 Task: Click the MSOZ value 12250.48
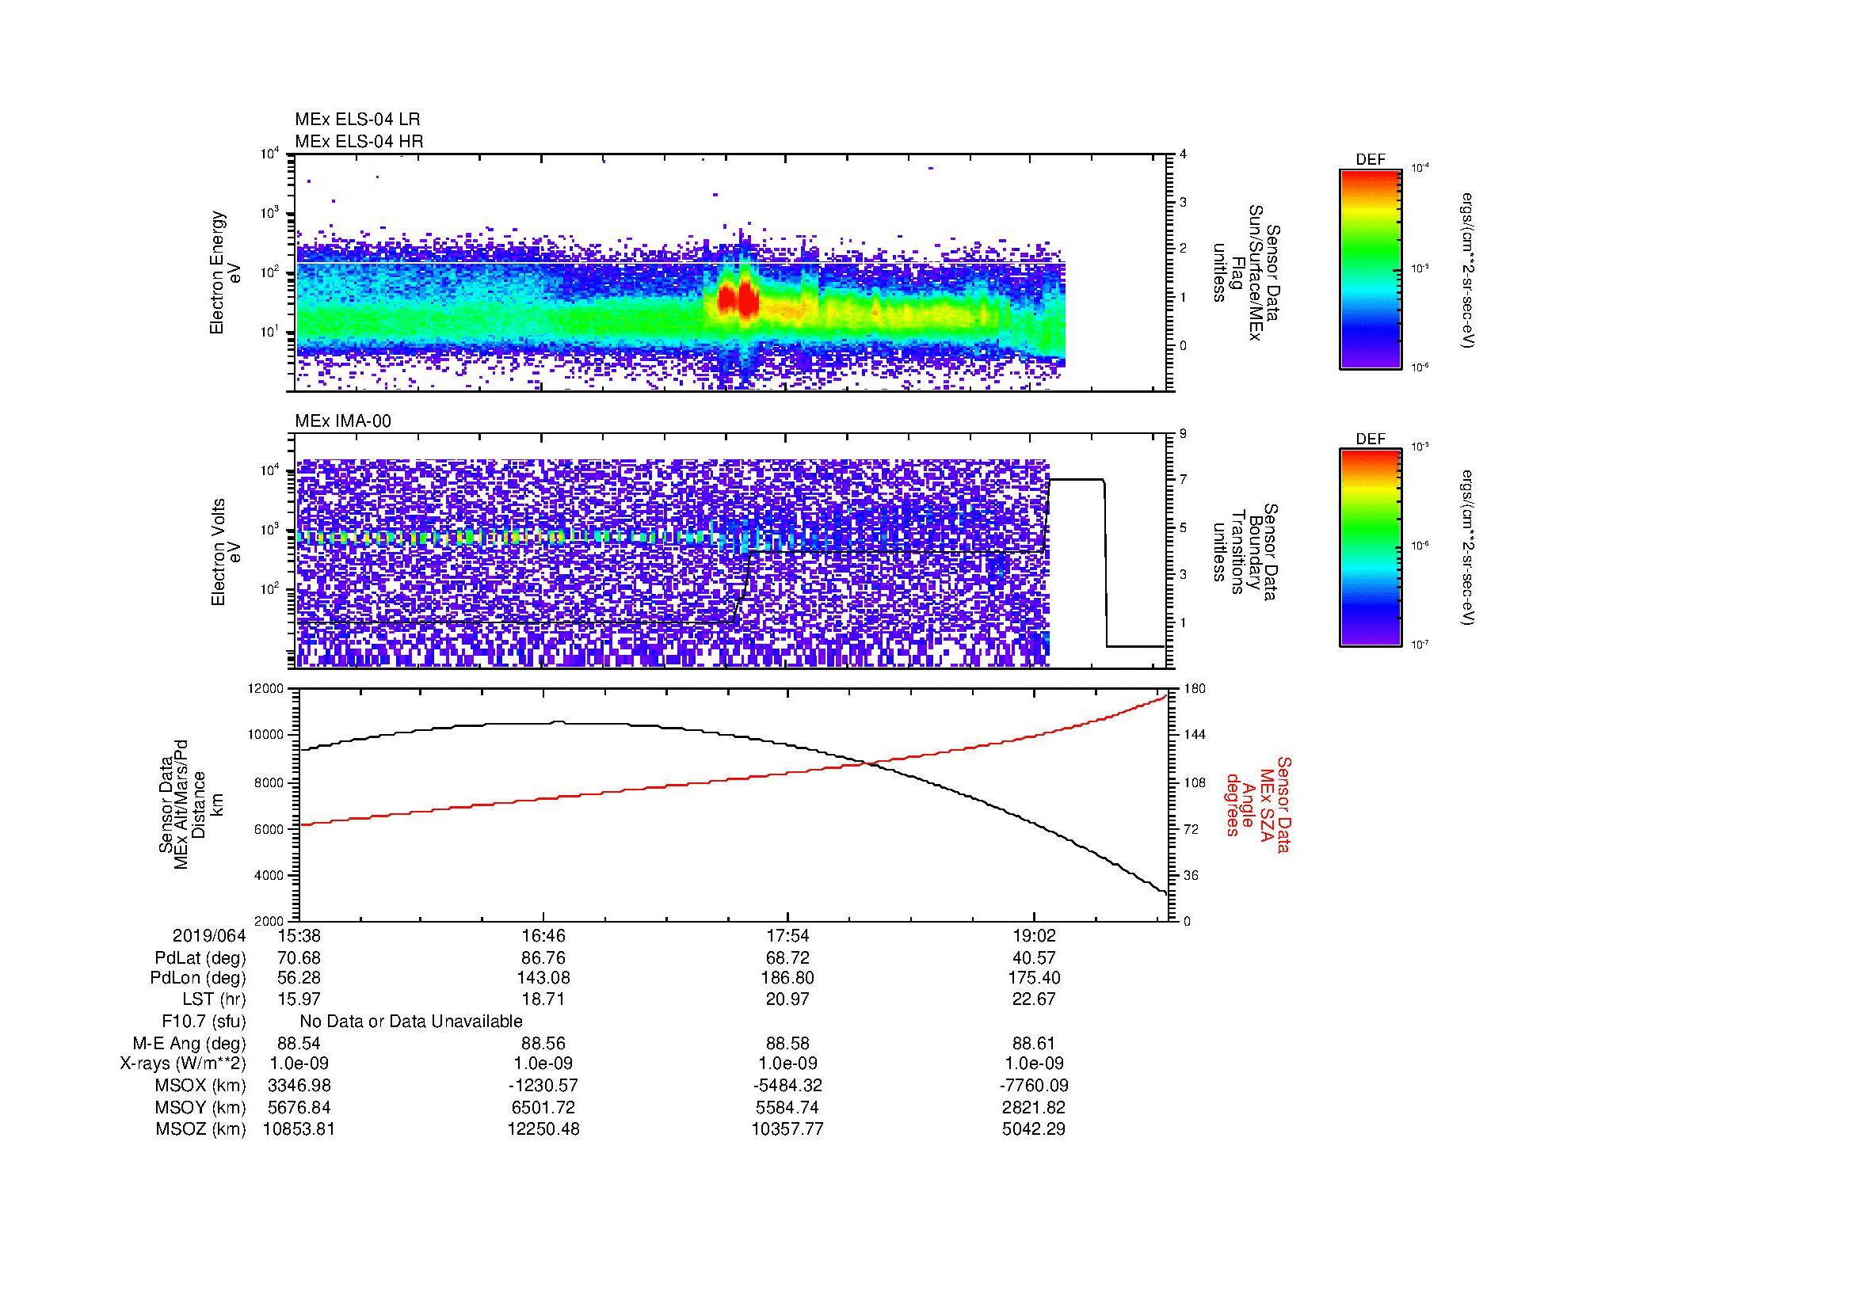click(x=544, y=1129)
